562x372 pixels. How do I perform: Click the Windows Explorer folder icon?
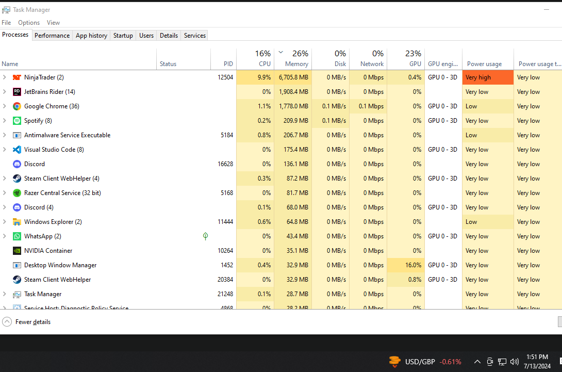click(17, 222)
